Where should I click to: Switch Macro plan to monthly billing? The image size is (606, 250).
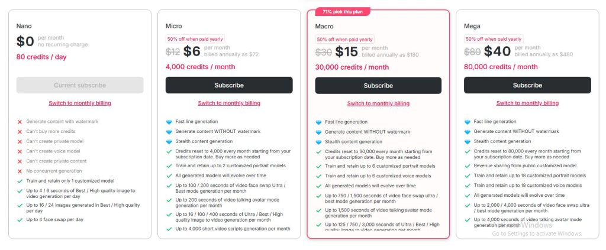378,103
